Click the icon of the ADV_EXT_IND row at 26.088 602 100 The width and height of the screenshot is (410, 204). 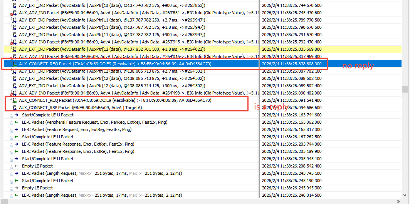[13, 78]
